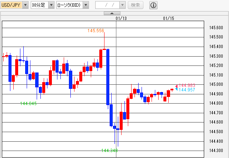229x158 pixels.
Task: Click the 145.556 high price label
Action: pyautogui.click(x=96, y=31)
